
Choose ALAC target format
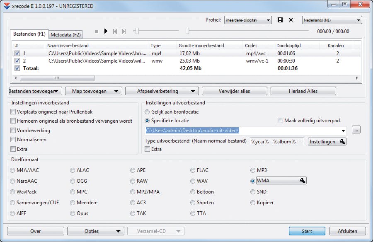73,170
